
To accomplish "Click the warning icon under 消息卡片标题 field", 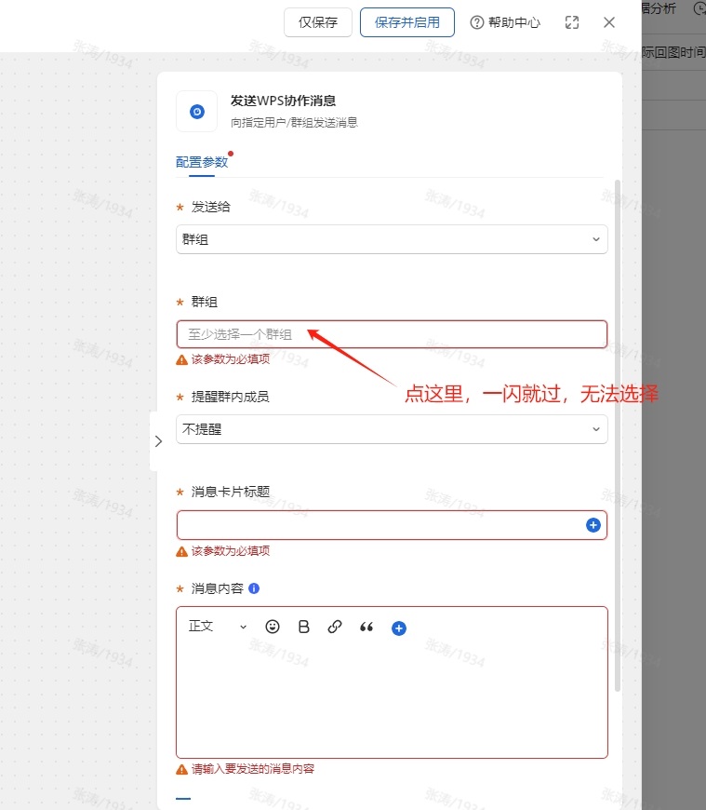I will click(181, 551).
